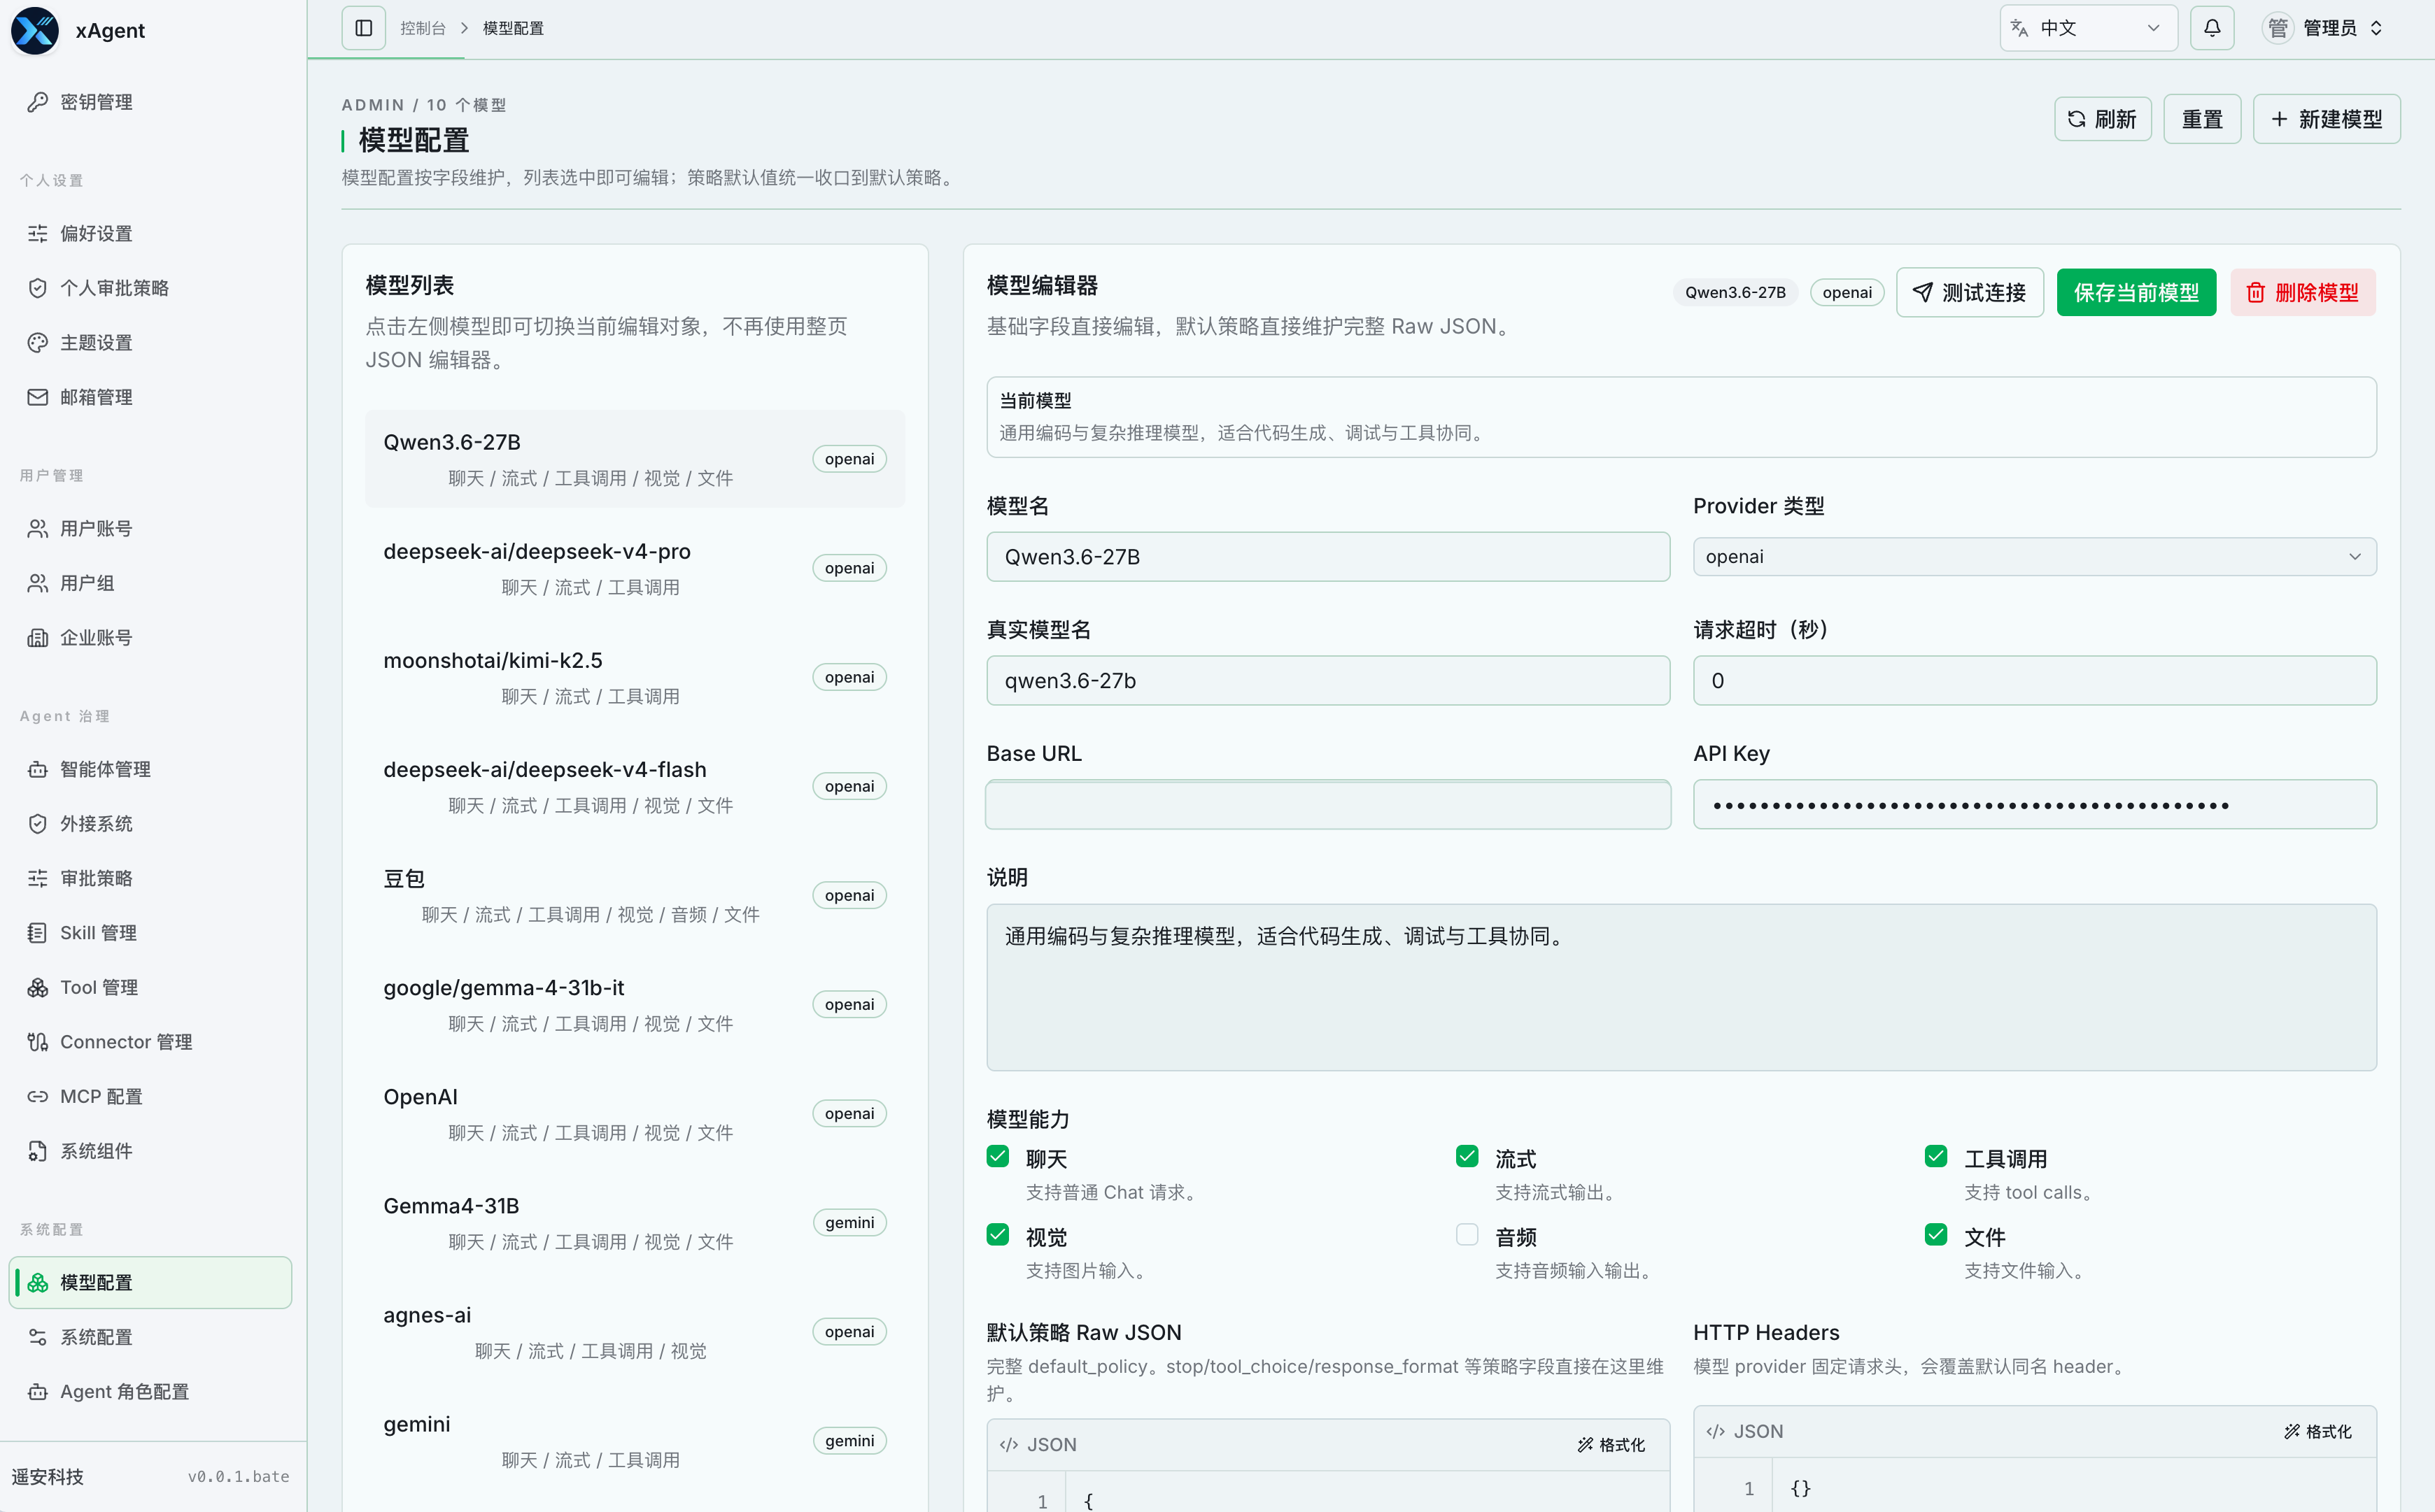Click the file icon beside 系统组件
Screen dimensions: 2435x1512
tap(38, 1151)
